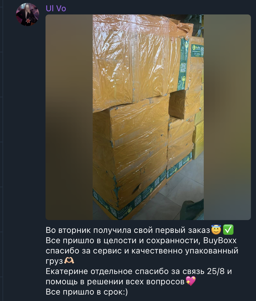Click the QR code on bottom green tape
This screenshot has width=256, height=301.
coord(138,201)
